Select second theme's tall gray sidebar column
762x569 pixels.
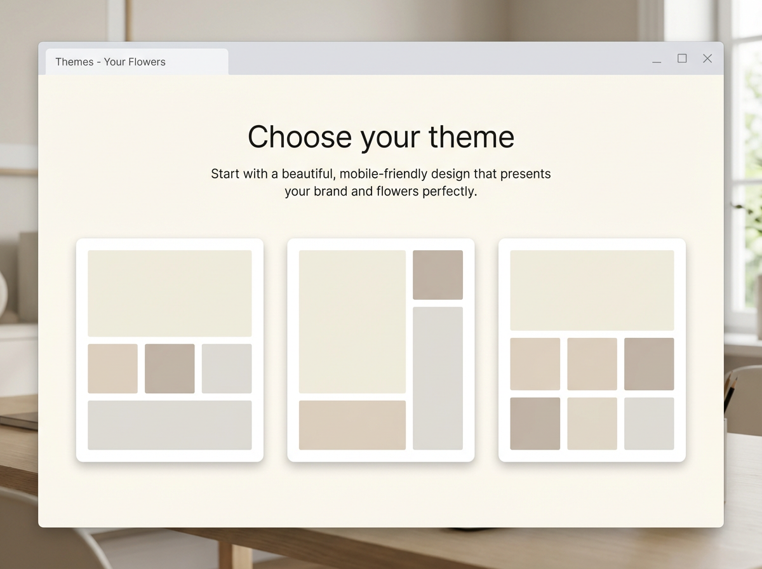pyautogui.click(x=438, y=378)
